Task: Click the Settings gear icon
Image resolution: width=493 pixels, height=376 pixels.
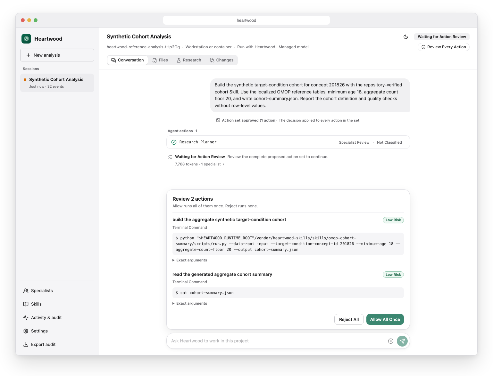Action: click(x=26, y=331)
